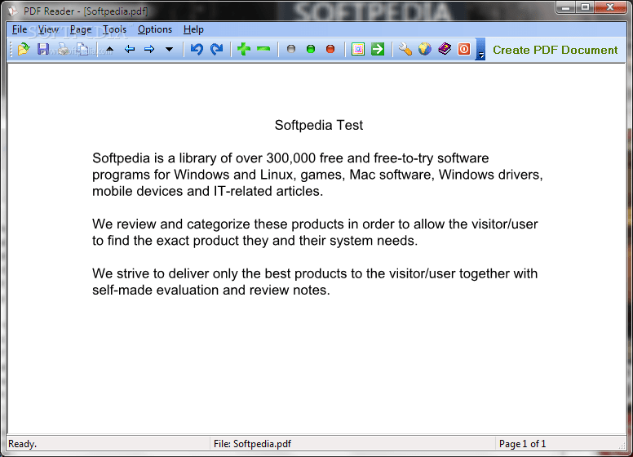The image size is (633, 457).
Task: Click the PDF Reader title bar app icon
Action: coord(13,11)
